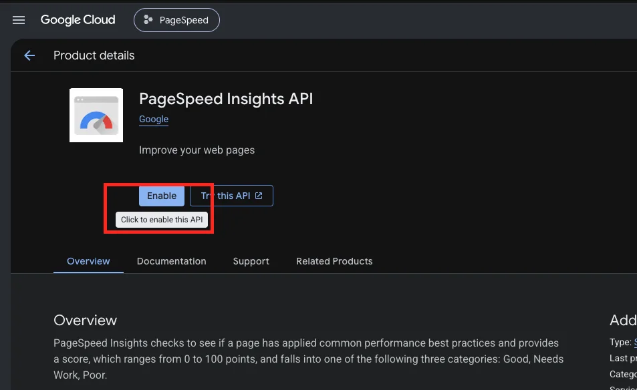Open the PageSpeed project selector
The height and width of the screenshot is (390, 637).
[176, 20]
